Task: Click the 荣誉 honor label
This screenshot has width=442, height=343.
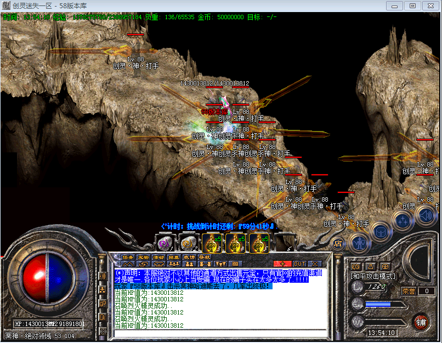Action: click(x=409, y=291)
